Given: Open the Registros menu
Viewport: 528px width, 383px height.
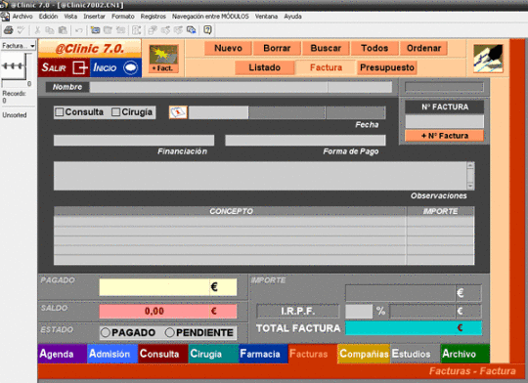Looking at the screenshot, I should click(154, 17).
